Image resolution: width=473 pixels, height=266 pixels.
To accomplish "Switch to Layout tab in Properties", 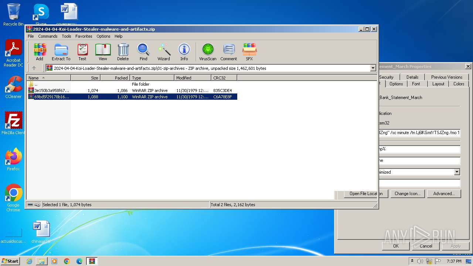I will 438,84.
